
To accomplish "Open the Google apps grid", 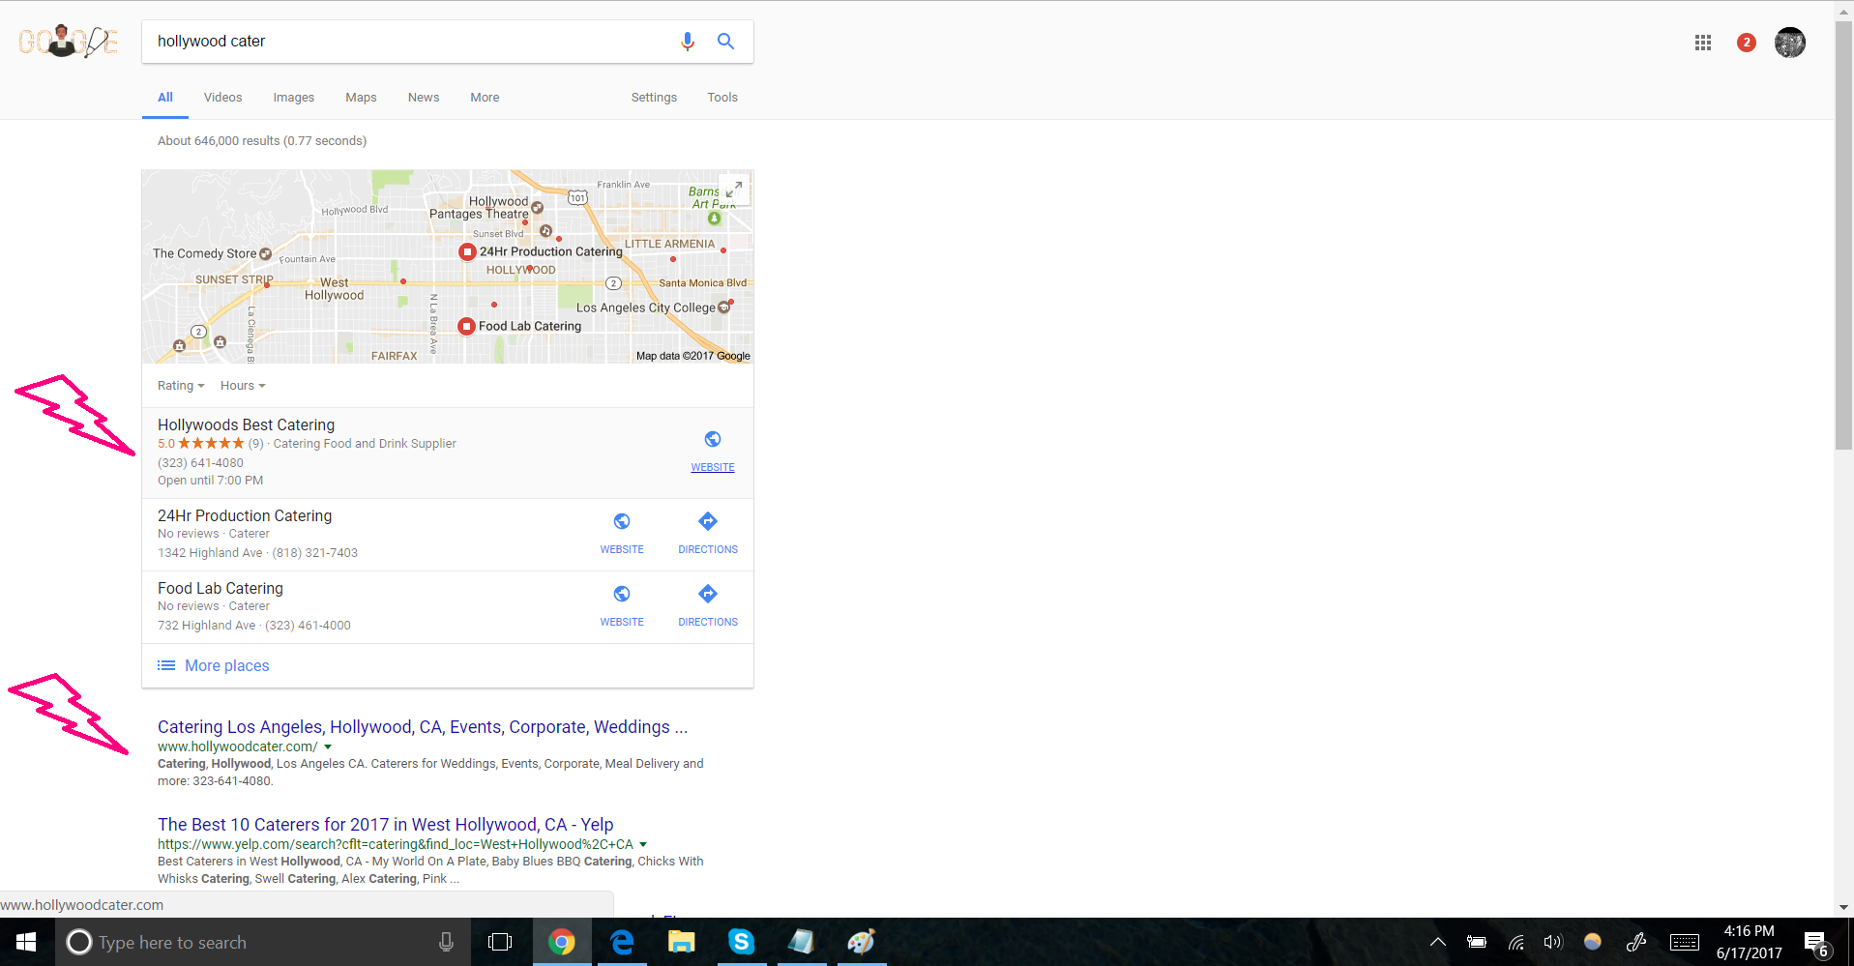I will (1703, 43).
